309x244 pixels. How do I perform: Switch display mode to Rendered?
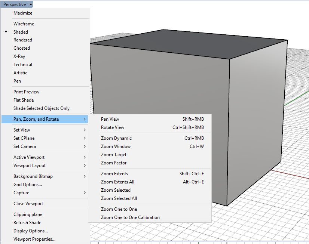tap(45, 40)
